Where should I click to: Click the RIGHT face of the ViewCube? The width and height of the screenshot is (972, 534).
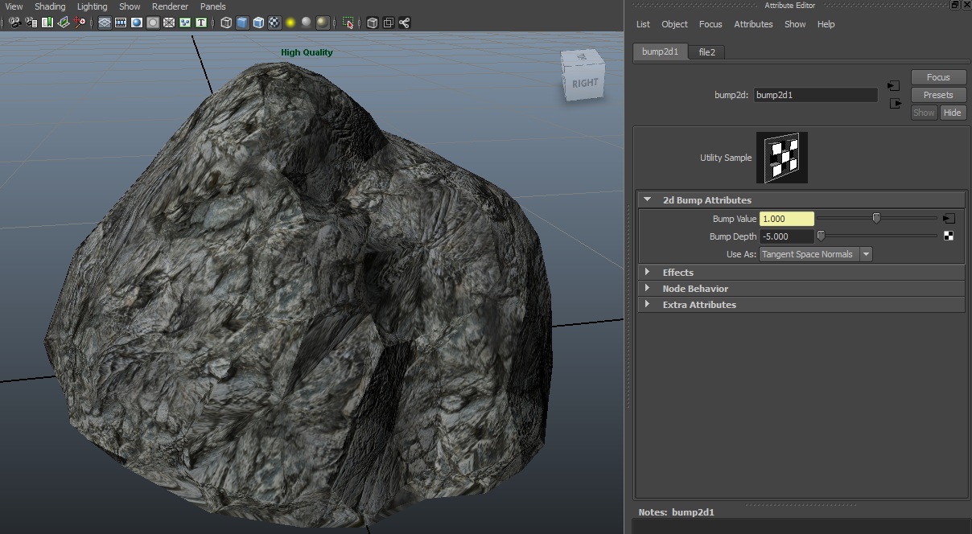(585, 82)
